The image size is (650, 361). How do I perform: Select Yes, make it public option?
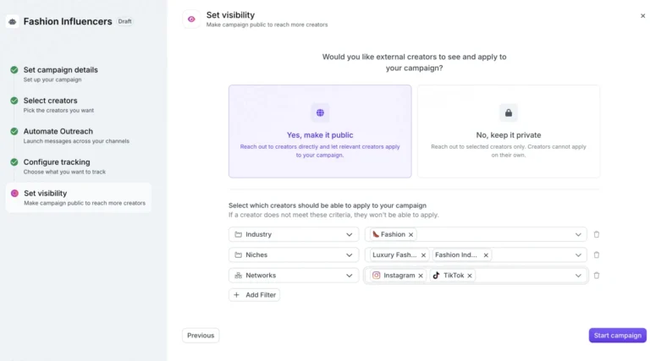[x=320, y=132]
